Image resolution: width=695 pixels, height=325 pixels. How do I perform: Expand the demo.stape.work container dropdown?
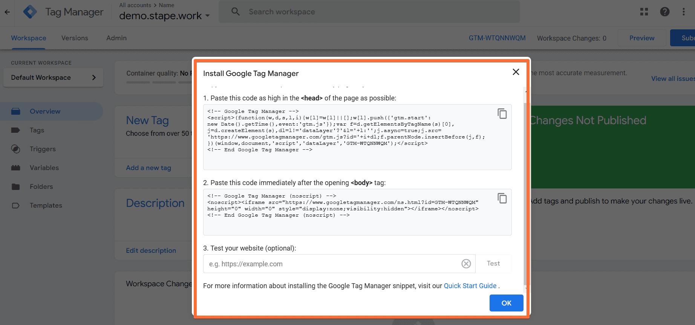[207, 16]
